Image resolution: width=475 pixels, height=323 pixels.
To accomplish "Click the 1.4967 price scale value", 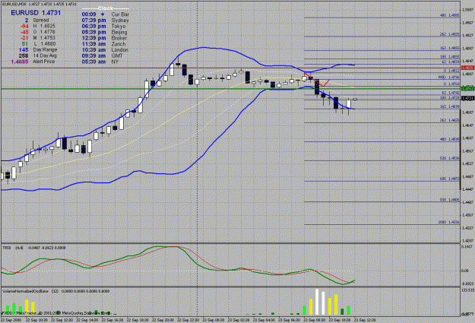I will click(468, 23).
